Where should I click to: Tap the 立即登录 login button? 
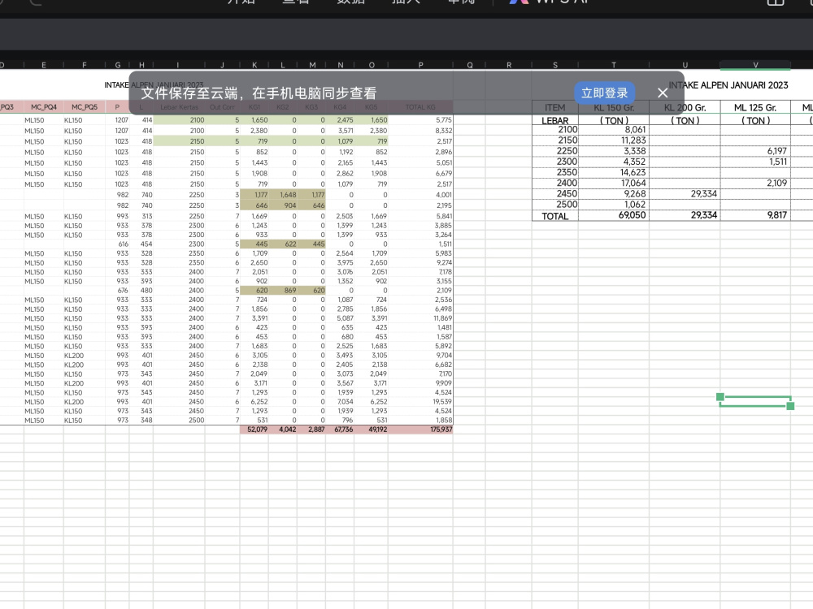click(604, 93)
